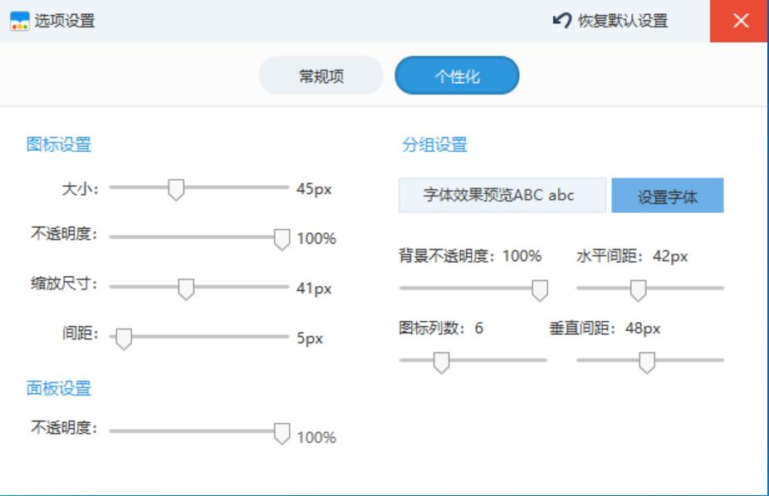Viewport: 769px width, 496px height.
Task: Click the 面板设置 不透明度 slider handle
Action: pos(282,433)
